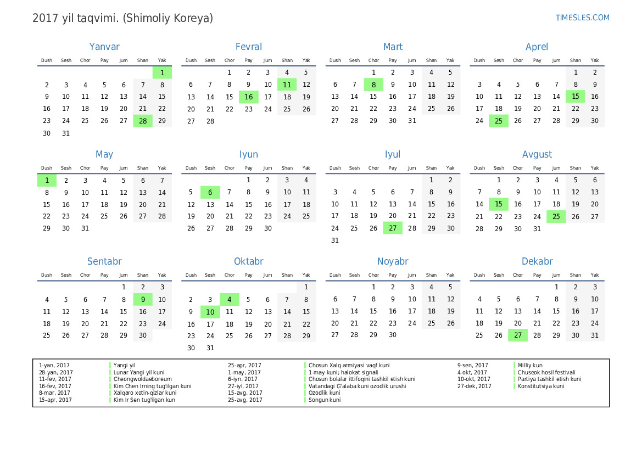Image resolution: width=642 pixels, height=454 pixels.
Task: Select the Iyul month heading
Action: [393, 154]
